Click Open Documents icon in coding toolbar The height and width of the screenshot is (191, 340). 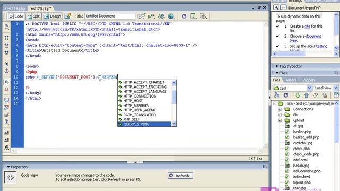pos(7,27)
